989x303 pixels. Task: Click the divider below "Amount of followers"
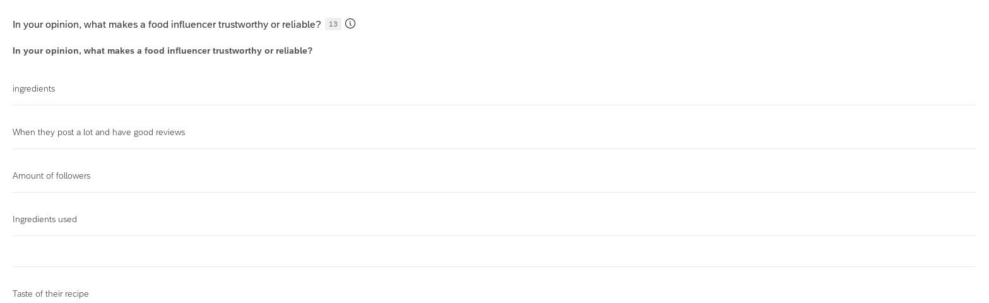click(x=494, y=192)
